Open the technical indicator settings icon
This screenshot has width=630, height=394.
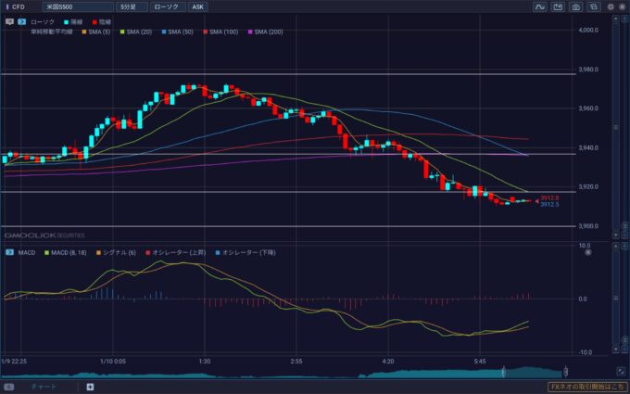click(541, 6)
